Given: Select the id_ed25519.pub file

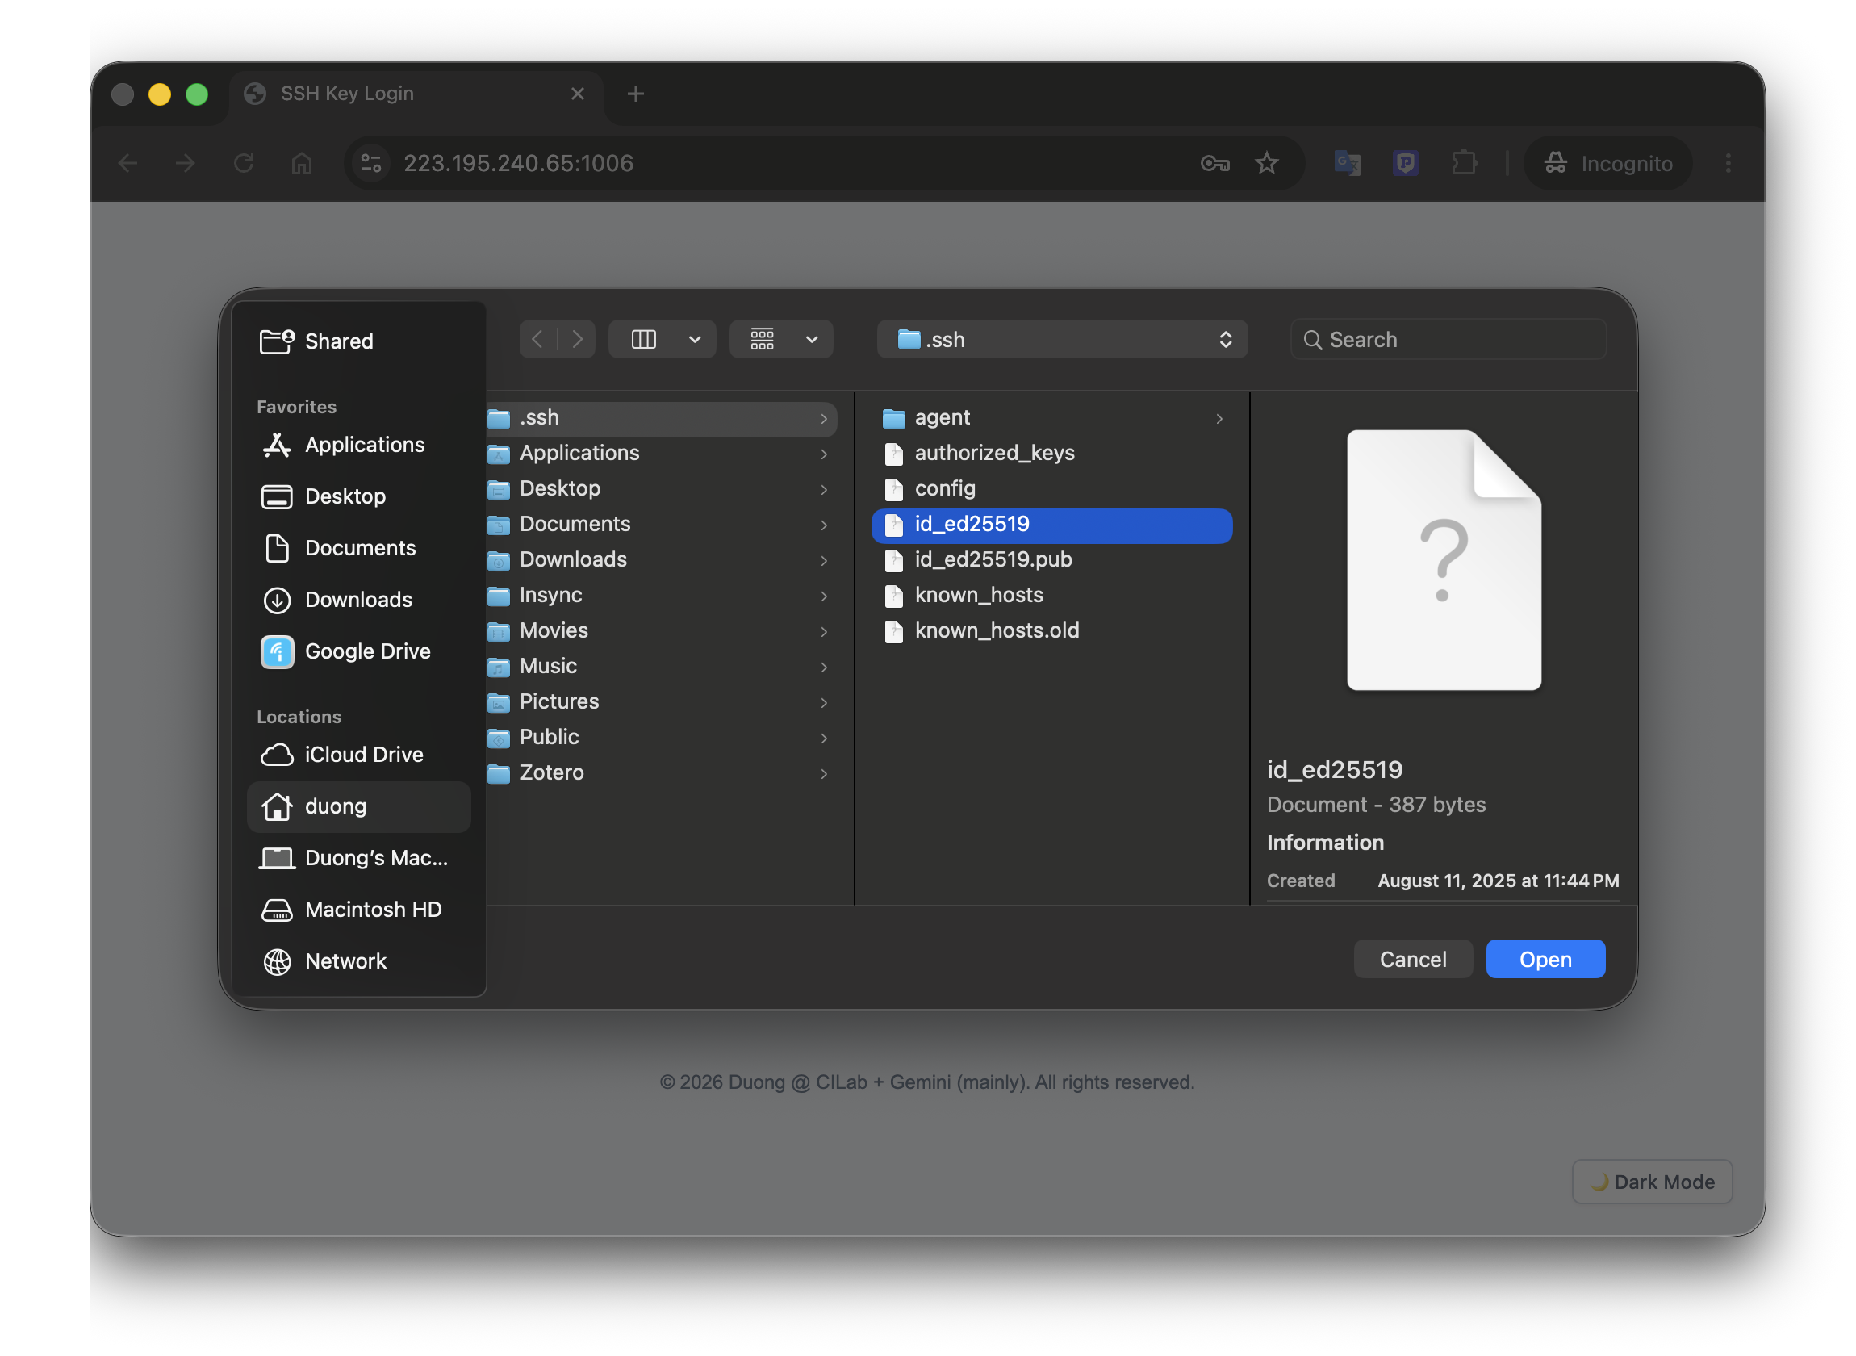Looking at the screenshot, I should point(1052,561).
